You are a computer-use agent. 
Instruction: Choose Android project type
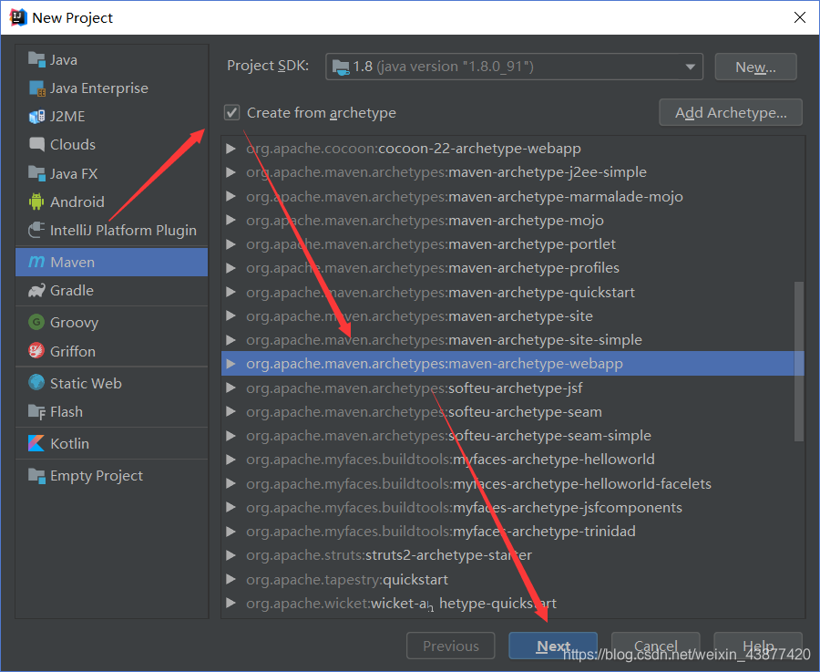click(112, 202)
